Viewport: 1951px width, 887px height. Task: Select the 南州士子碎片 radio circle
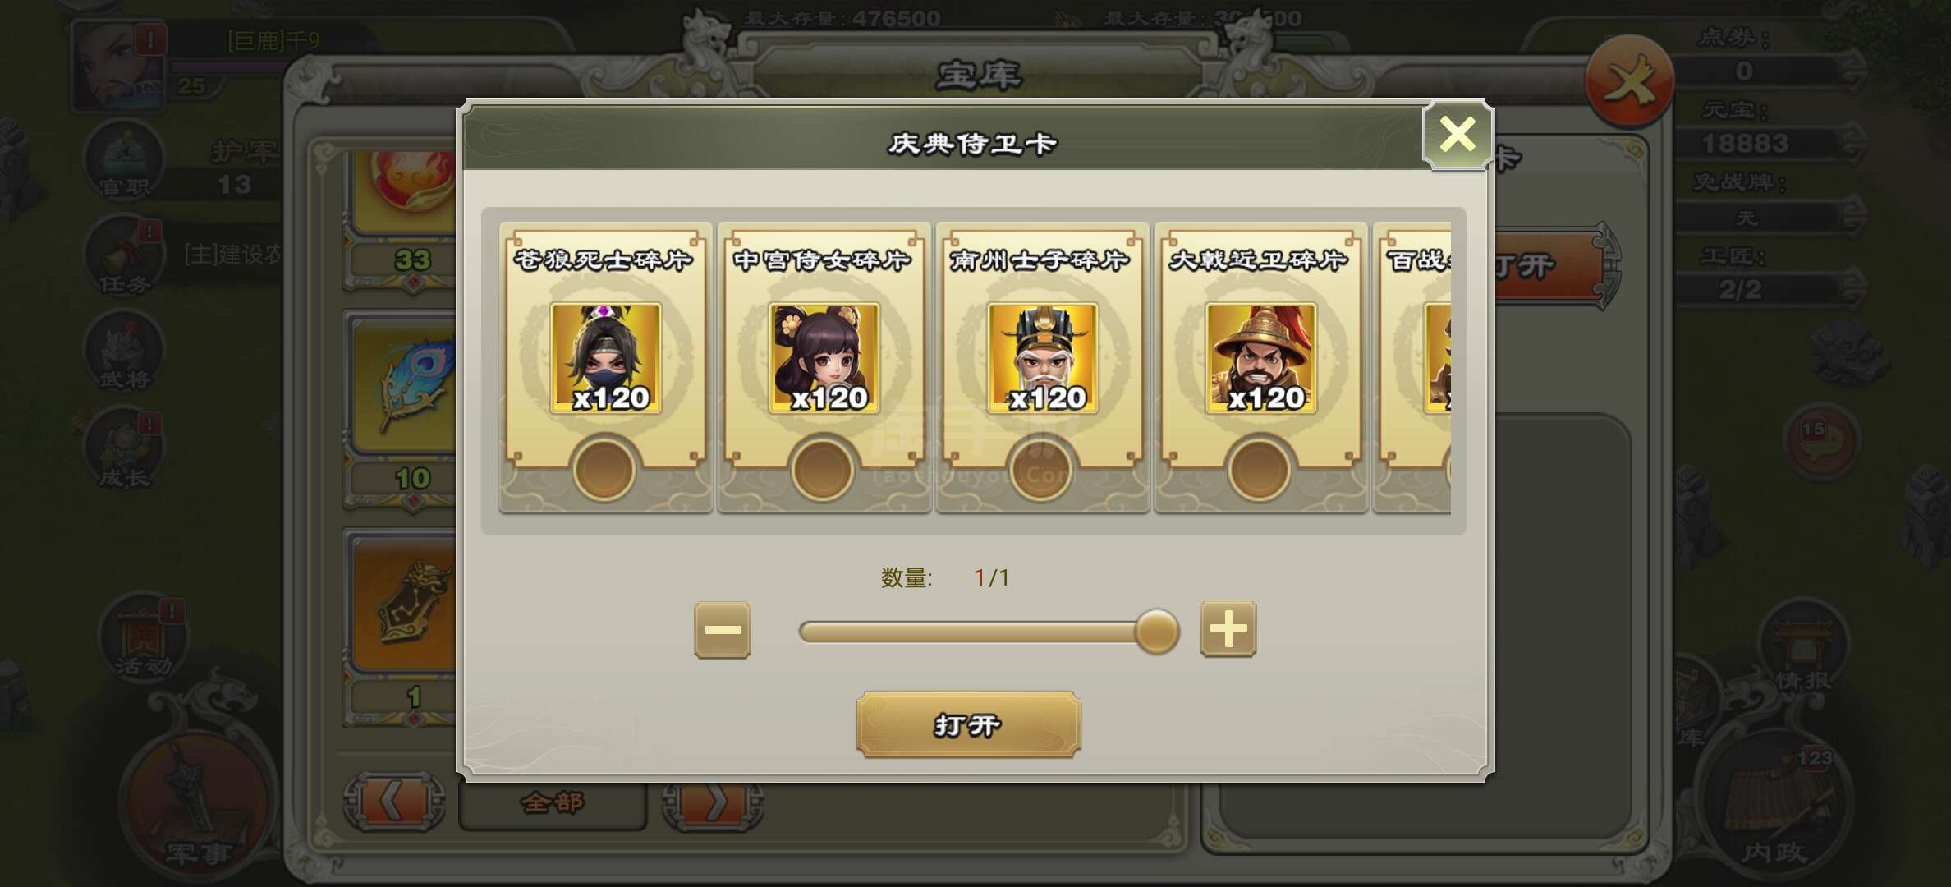coord(1040,469)
